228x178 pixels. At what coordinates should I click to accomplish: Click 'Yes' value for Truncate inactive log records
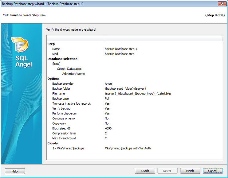(x=107, y=103)
